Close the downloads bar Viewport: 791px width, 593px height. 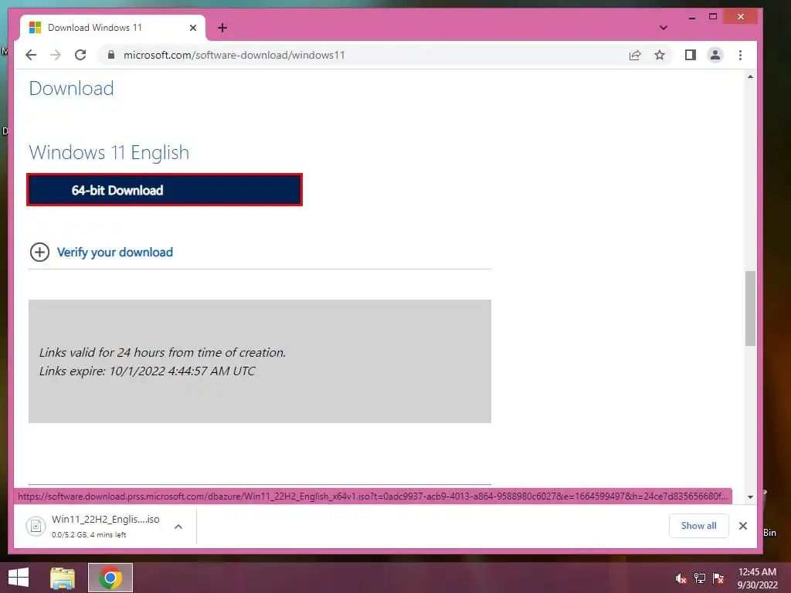[742, 525]
